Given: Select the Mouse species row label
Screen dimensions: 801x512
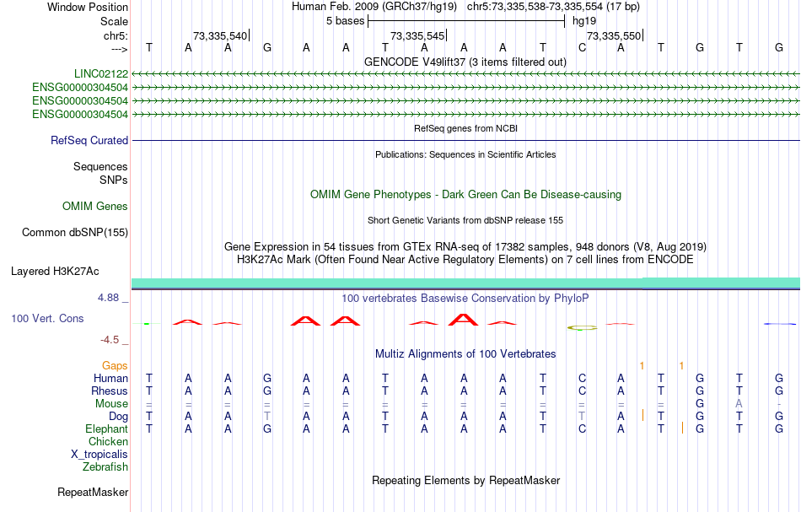Looking at the screenshot, I should [112, 404].
